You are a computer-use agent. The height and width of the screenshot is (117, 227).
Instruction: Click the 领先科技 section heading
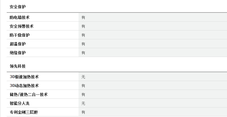point(18,66)
